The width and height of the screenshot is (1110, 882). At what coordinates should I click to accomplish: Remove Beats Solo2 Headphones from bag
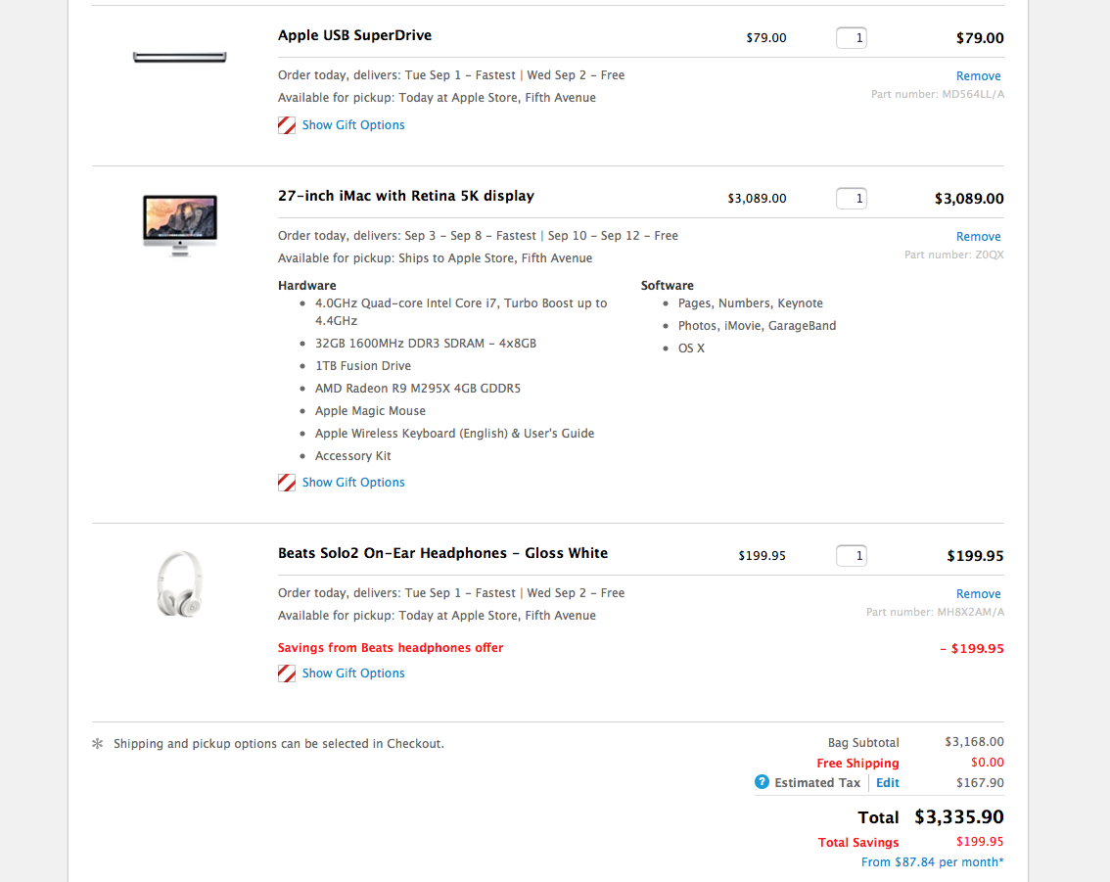[978, 594]
